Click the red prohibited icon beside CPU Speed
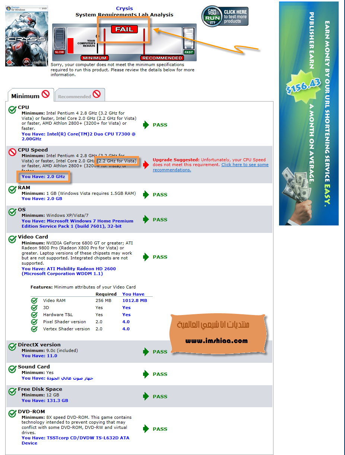The height and width of the screenshot is (455, 345). (12, 152)
